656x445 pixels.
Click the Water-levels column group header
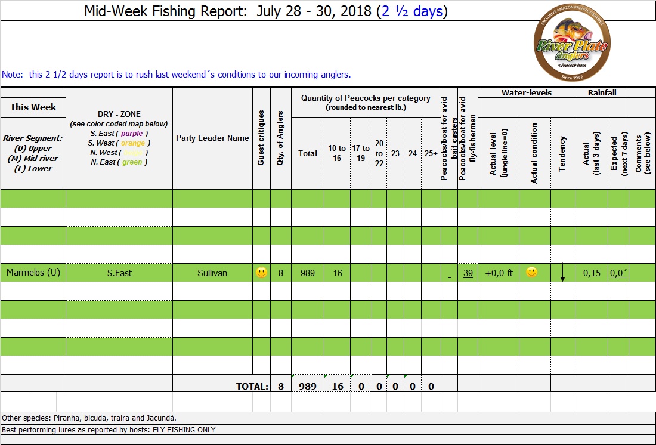click(x=526, y=93)
